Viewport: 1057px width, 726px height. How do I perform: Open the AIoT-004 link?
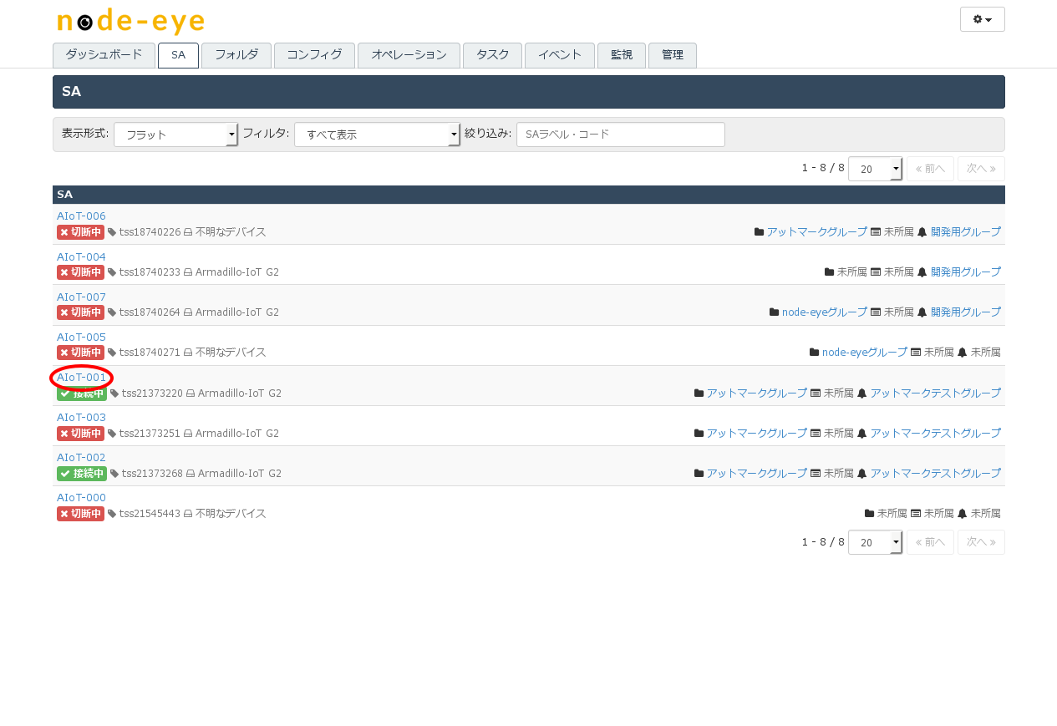(81, 256)
